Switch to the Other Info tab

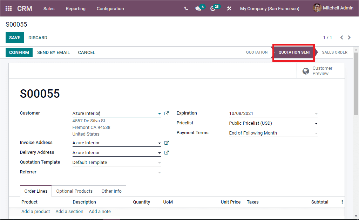(111, 191)
